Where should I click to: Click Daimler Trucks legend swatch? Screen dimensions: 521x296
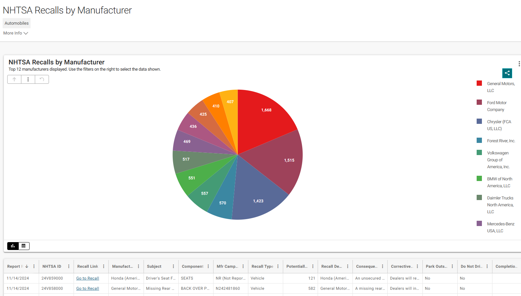(479, 197)
